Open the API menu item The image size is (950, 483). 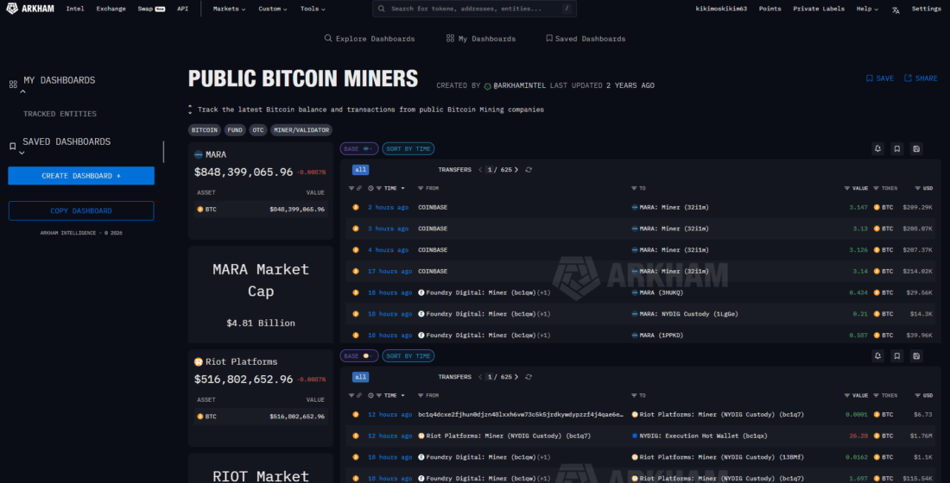click(182, 9)
